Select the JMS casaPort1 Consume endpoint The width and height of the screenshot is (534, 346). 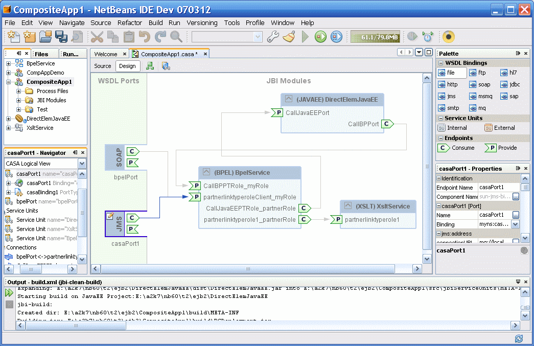coord(132,218)
